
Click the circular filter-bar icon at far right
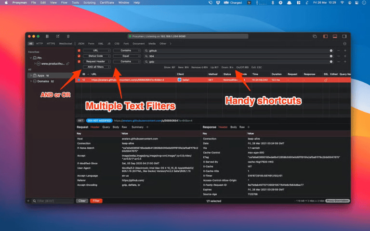point(344,44)
